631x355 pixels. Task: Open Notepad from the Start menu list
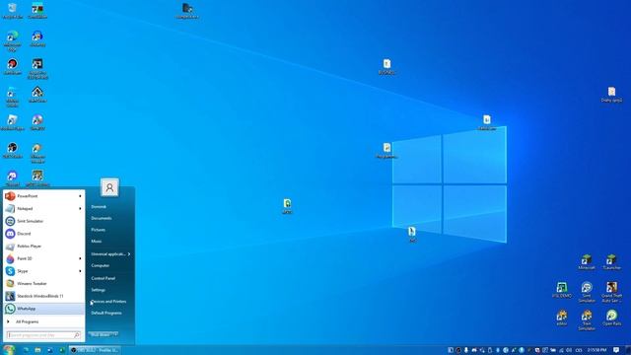click(x=43, y=208)
